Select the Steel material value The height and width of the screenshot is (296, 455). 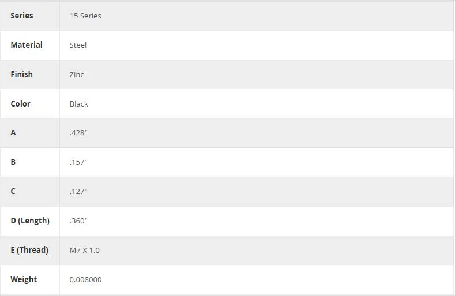pos(78,45)
